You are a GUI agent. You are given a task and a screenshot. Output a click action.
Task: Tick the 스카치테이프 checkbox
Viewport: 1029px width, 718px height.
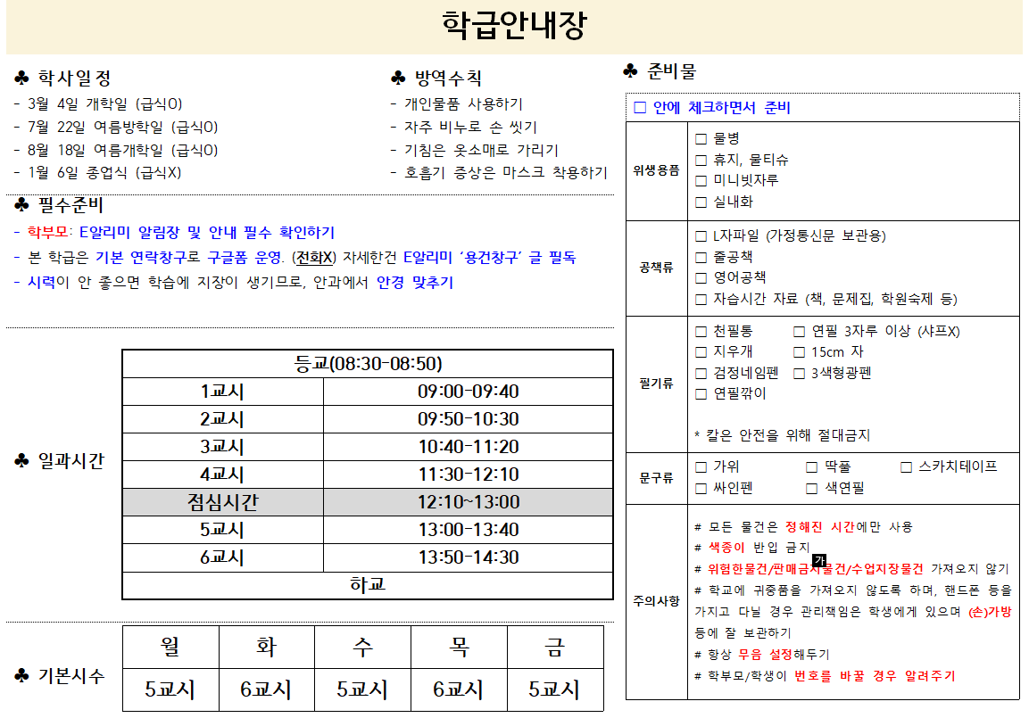pos(906,466)
